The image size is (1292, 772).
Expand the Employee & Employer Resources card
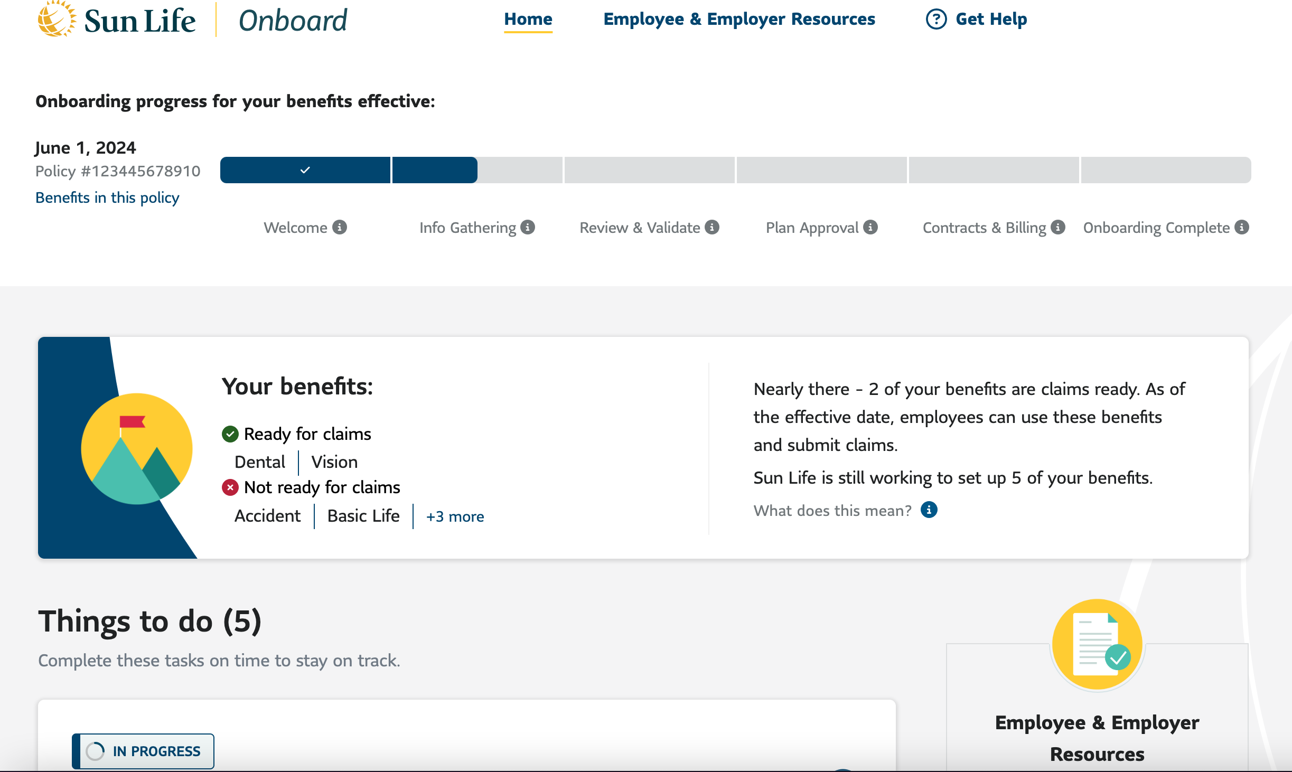pyautogui.click(x=1097, y=738)
